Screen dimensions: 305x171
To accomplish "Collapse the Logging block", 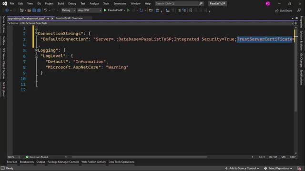I will click(36, 51).
